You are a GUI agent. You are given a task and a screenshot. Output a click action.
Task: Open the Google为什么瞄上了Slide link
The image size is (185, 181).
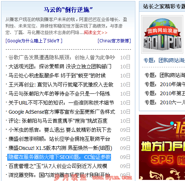(x=34, y=41)
